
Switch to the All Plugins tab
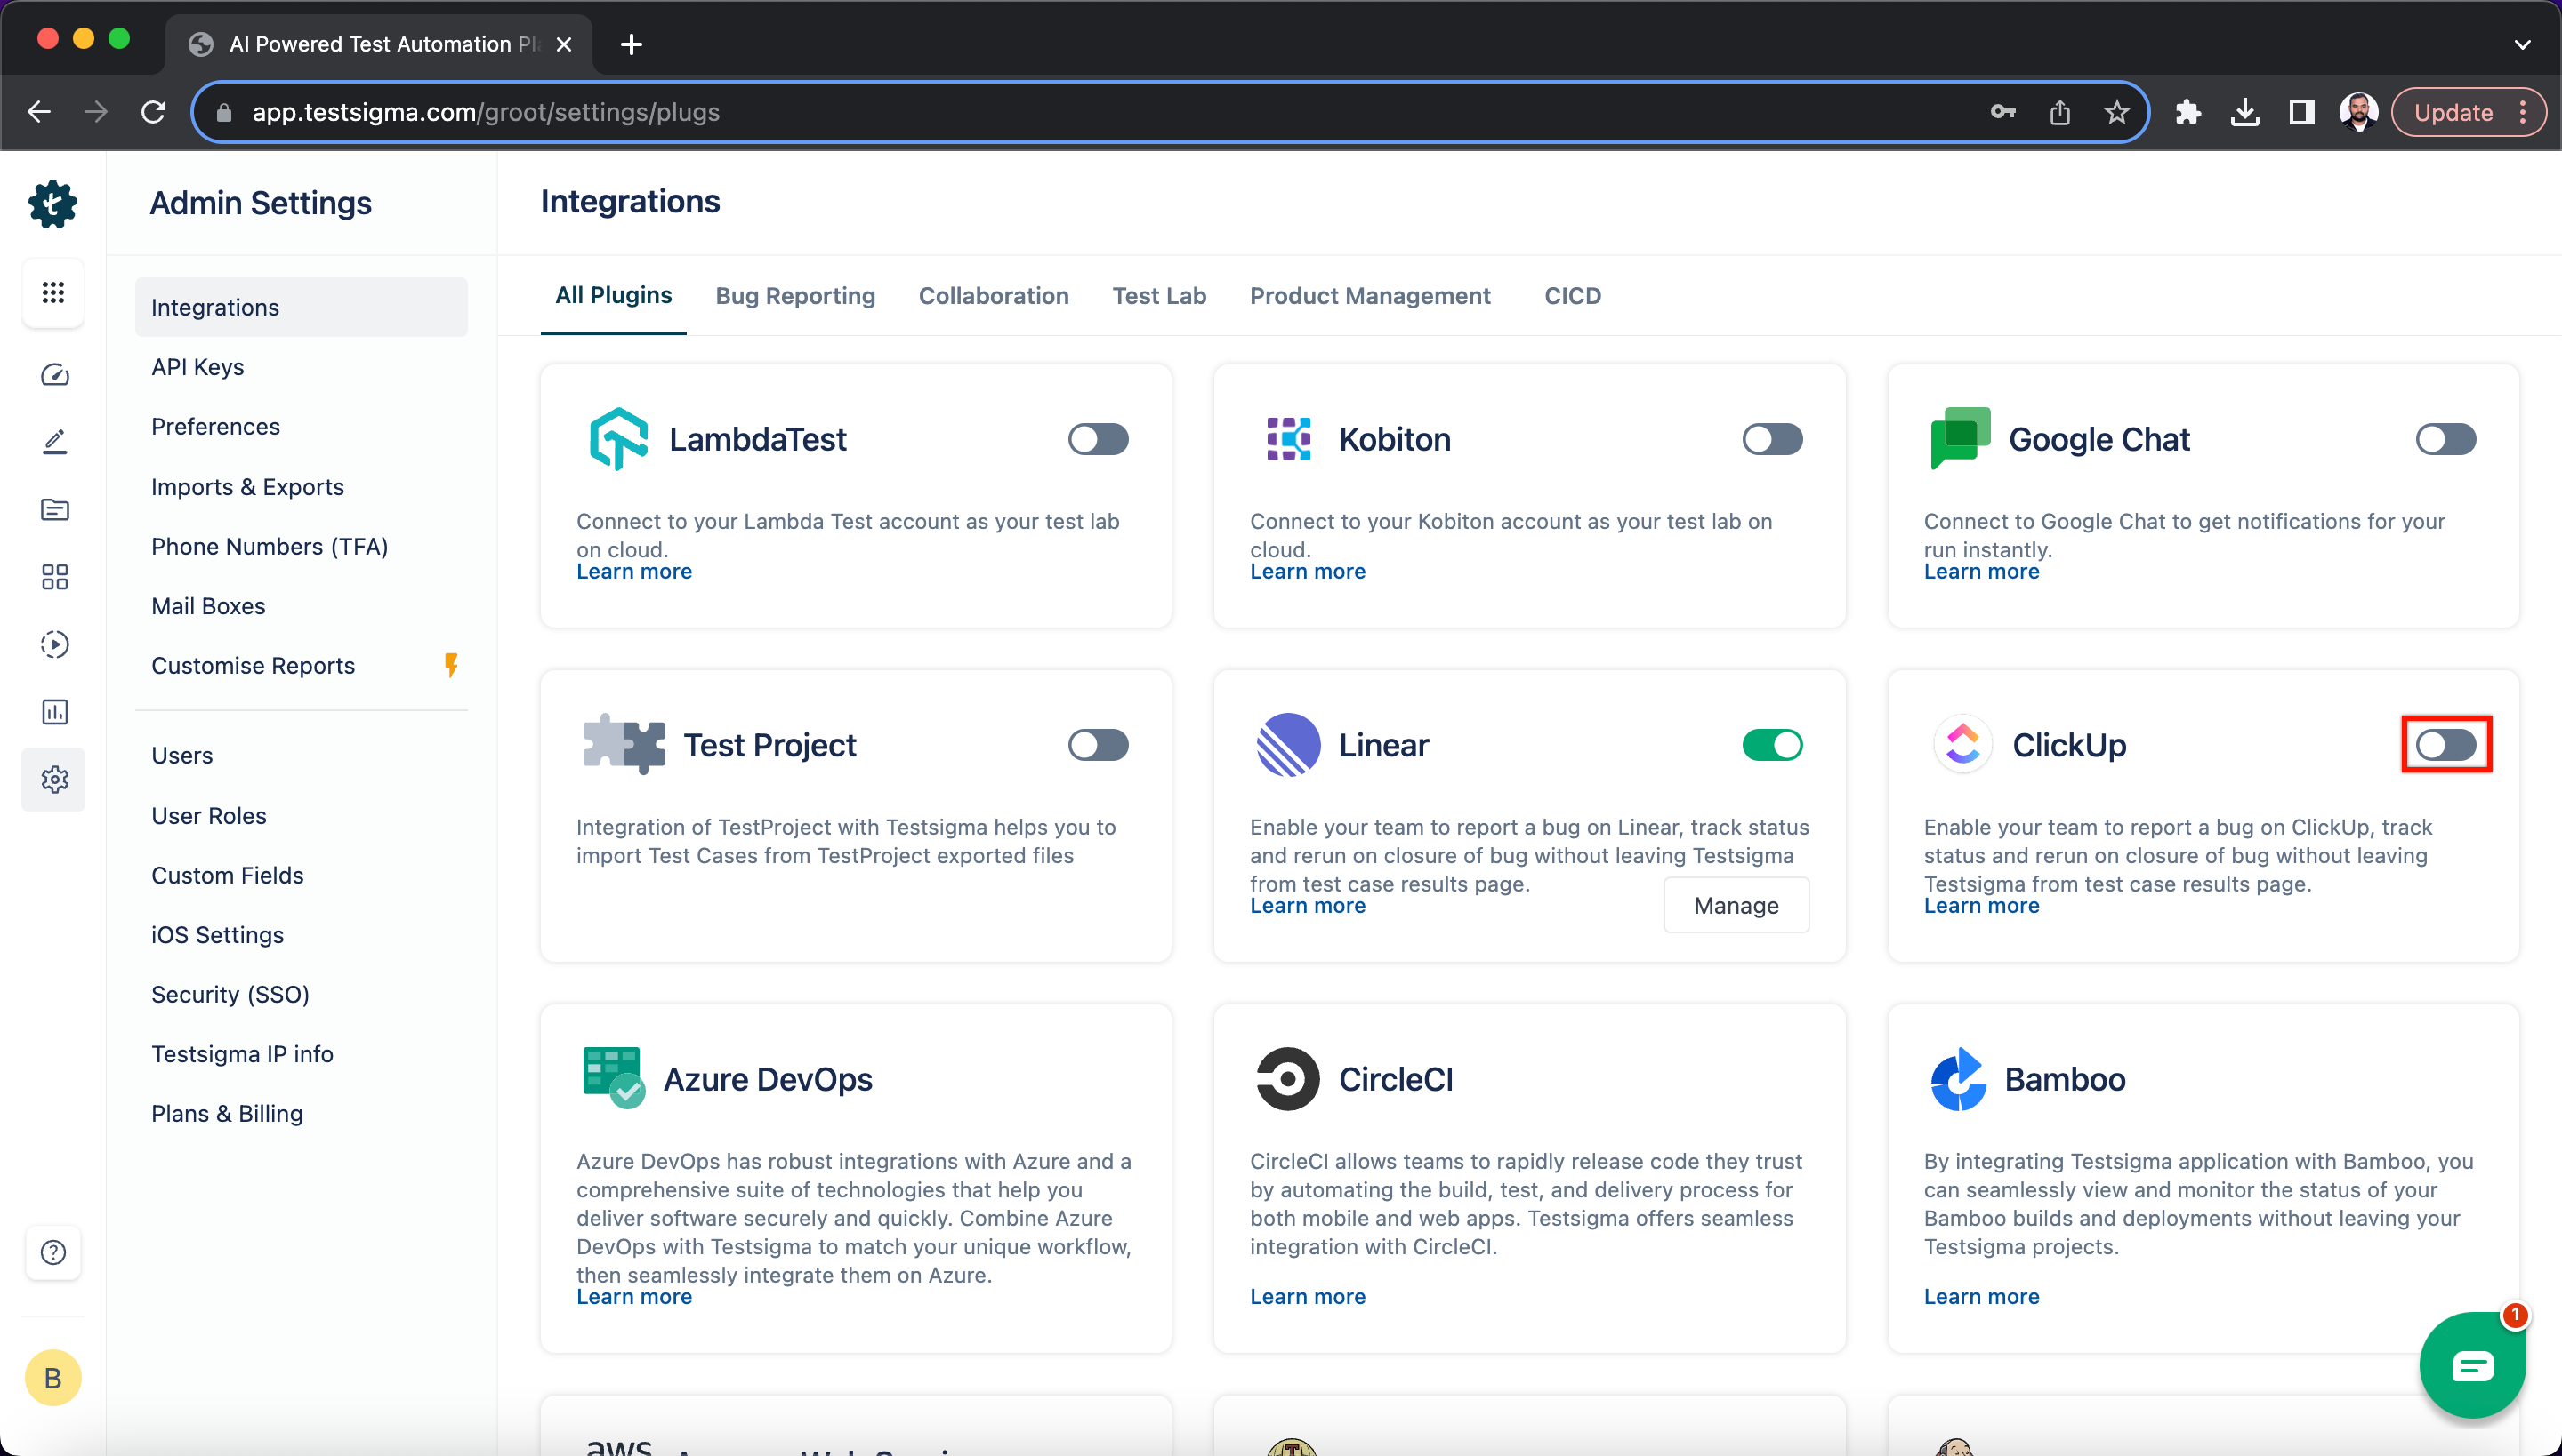(614, 295)
